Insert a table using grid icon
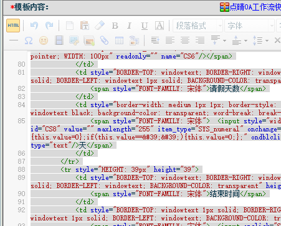The image size is (281, 226). coord(119,40)
